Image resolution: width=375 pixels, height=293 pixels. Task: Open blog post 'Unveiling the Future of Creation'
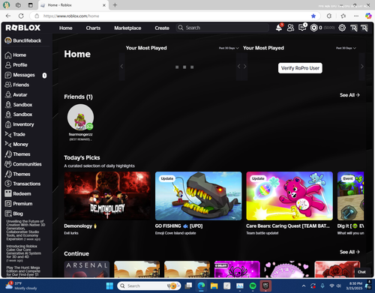click(x=25, y=230)
